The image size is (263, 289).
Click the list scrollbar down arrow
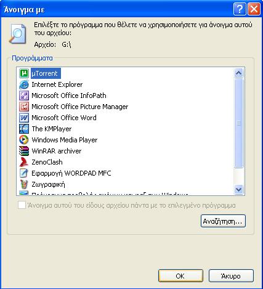[238, 189]
